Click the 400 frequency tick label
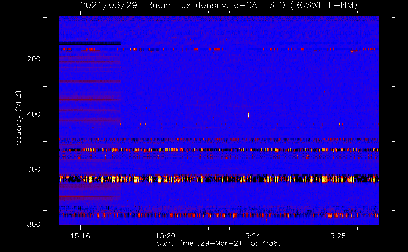Image resolution: width=408 pixels, height=252 pixels. click(x=34, y=114)
